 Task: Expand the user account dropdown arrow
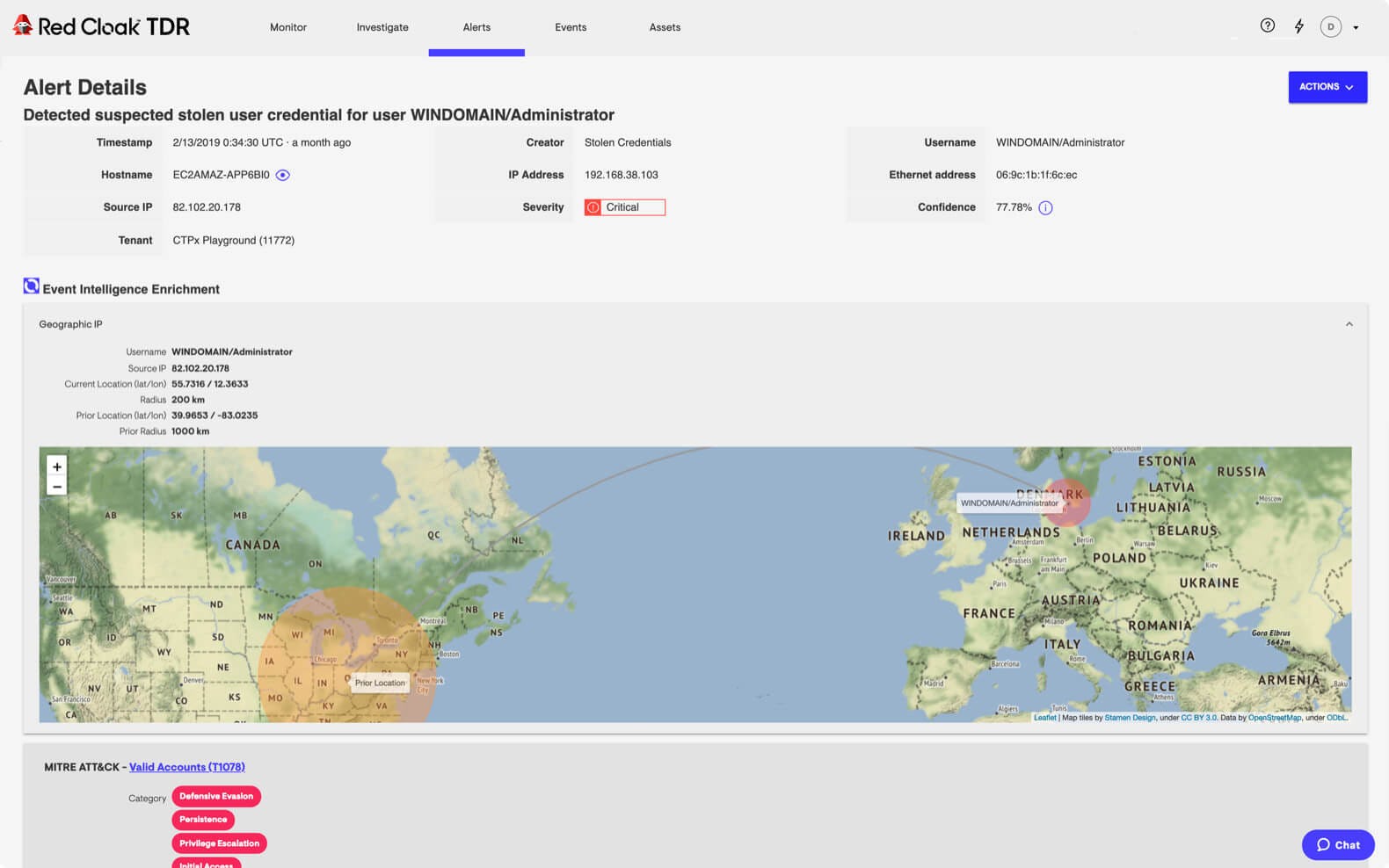pyautogui.click(x=1356, y=27)
